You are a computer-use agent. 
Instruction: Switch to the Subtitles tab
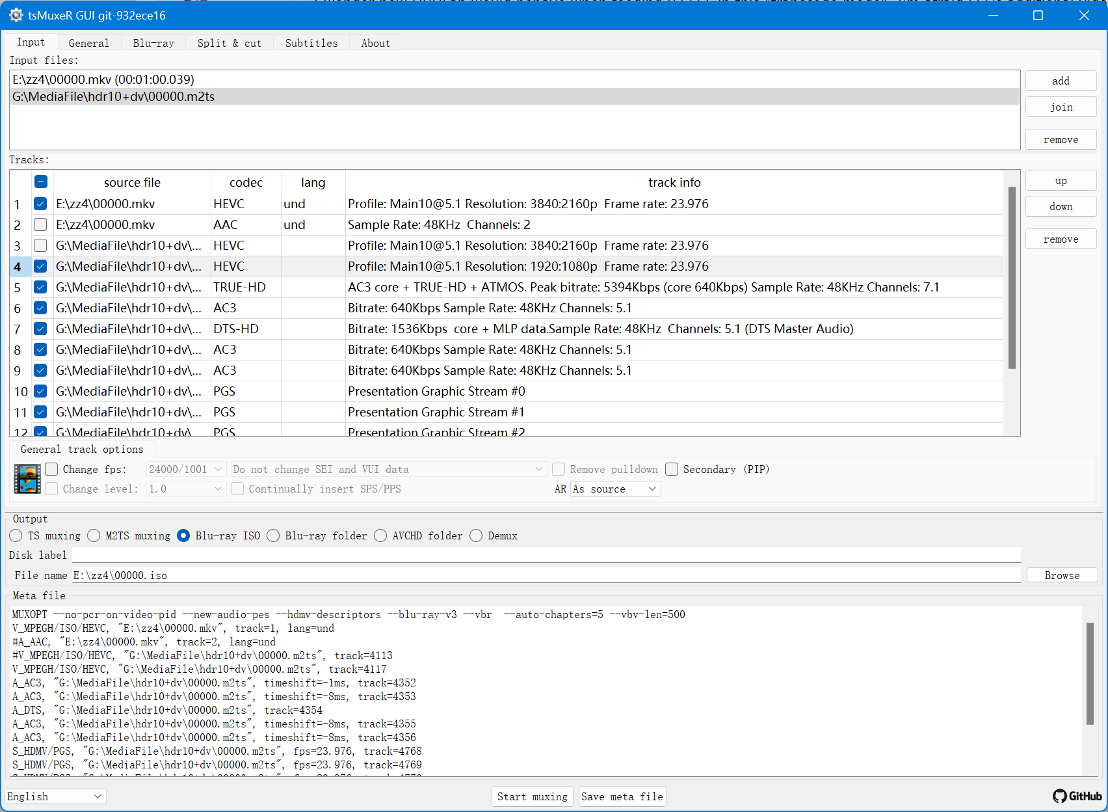point(311,43)
